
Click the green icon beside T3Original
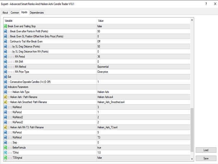5,158
